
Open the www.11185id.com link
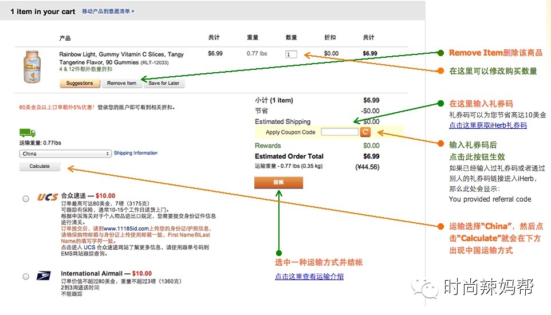click(x=127, y=229)
